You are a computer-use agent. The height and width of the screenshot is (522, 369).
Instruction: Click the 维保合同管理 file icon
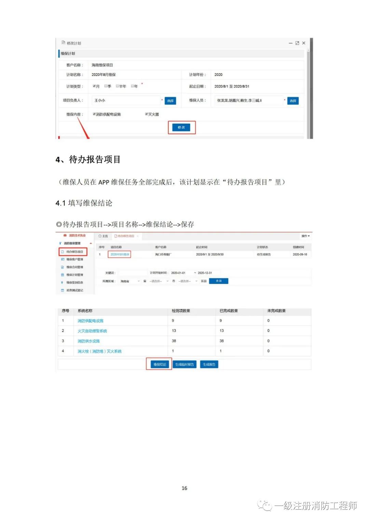click(x=62, y=267)
